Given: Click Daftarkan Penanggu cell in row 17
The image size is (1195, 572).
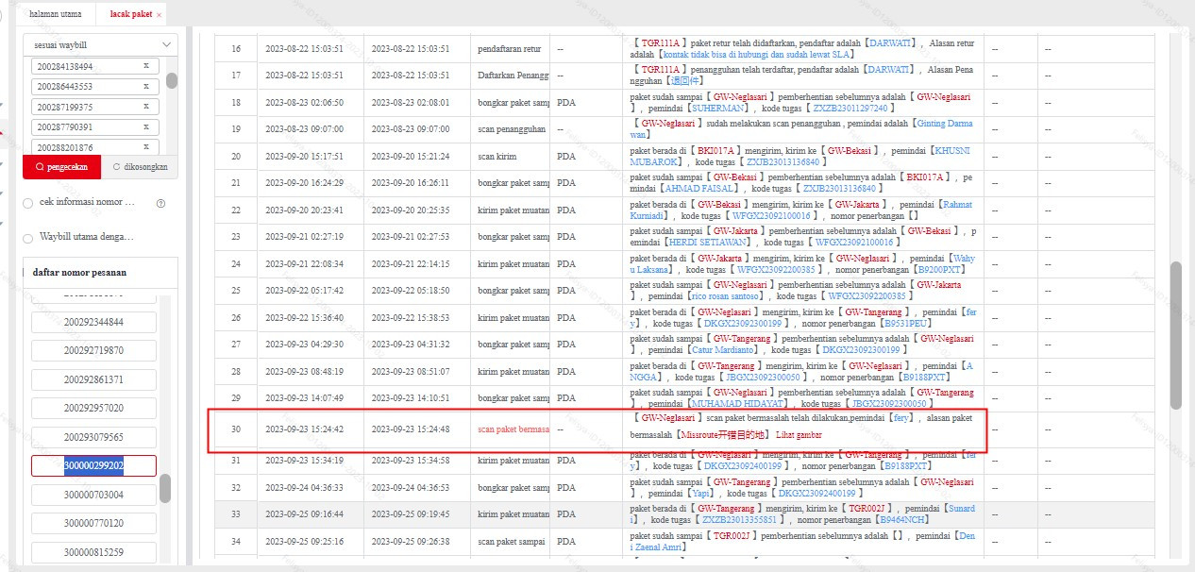Looking at the screenshot, I should (510, 75).
